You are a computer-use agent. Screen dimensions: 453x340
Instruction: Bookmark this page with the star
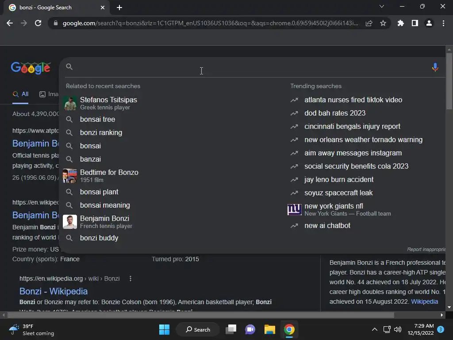point(383,23)
